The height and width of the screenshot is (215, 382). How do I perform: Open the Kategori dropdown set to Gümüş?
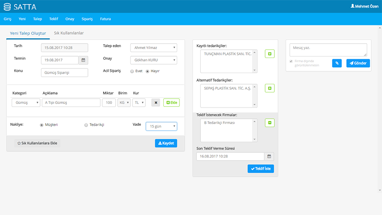tap(26, 103)
